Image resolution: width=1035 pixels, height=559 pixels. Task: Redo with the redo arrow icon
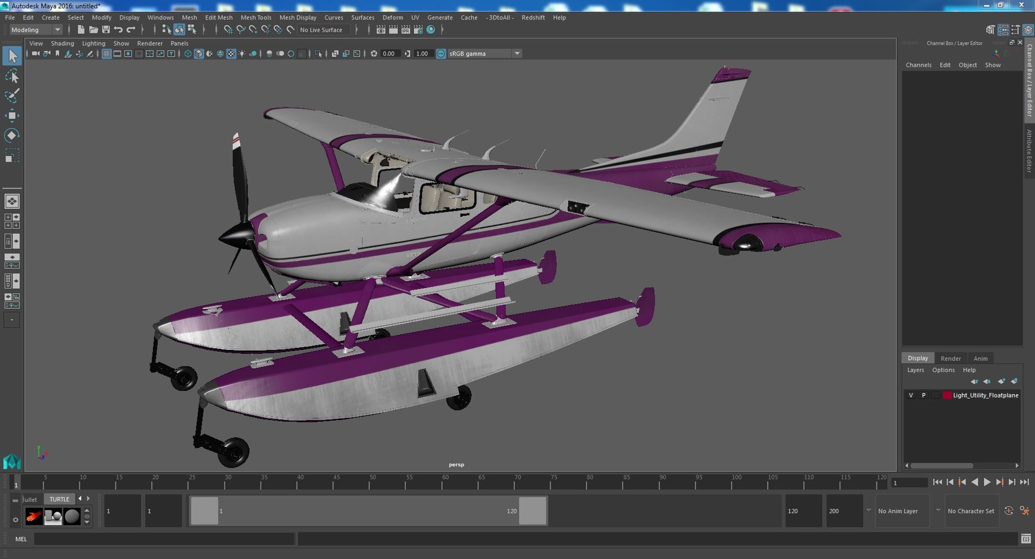[131, 30]
